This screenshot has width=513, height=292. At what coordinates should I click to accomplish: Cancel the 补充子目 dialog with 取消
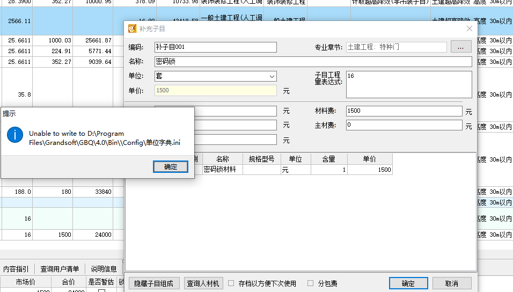point(452,283)
